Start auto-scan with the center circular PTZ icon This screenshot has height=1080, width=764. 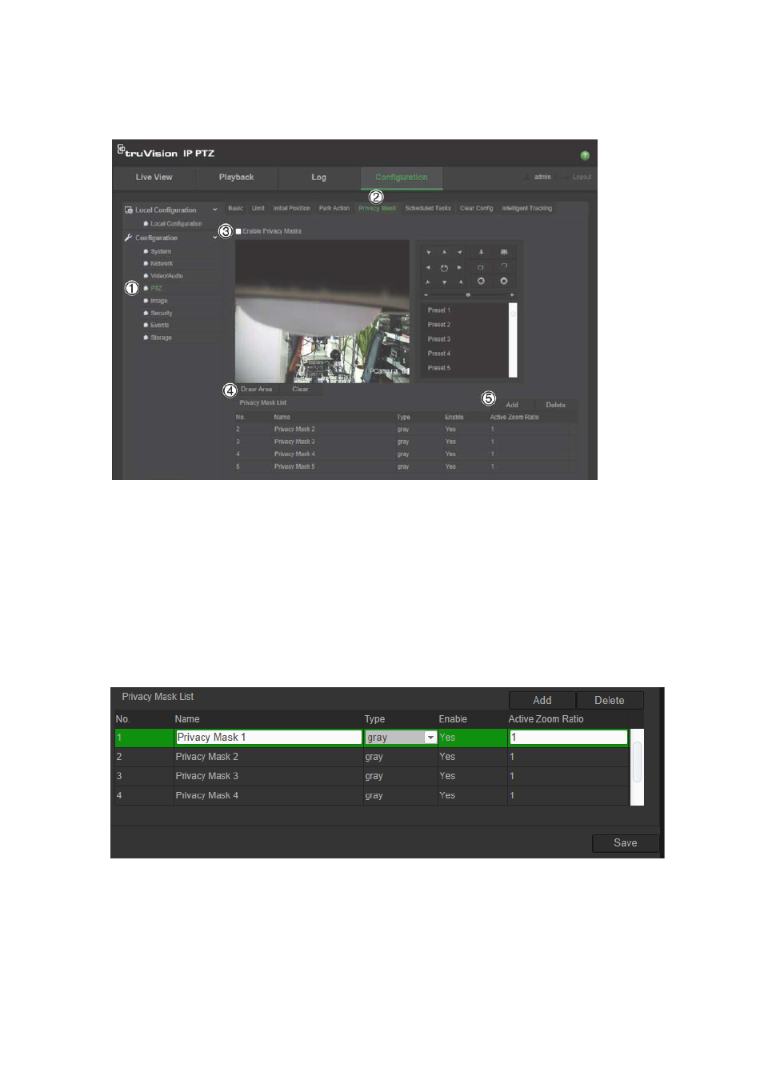click(x=444, y=268)
